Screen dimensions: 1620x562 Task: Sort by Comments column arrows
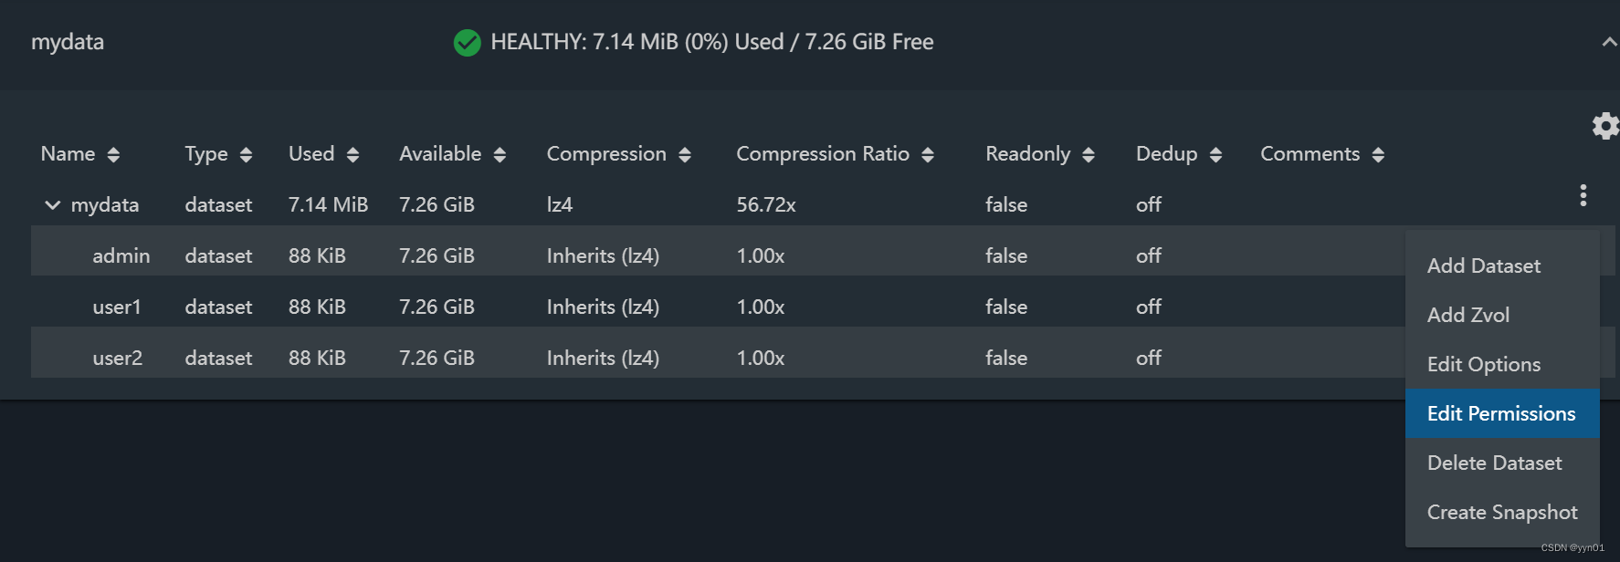1378,155
